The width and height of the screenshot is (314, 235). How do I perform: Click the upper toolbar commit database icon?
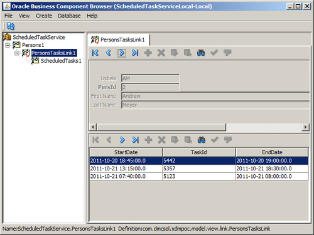174,53
